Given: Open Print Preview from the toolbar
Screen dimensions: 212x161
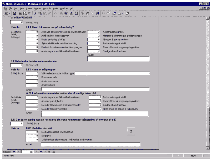Looking at the screenshot, I should (x=25, y=13).
